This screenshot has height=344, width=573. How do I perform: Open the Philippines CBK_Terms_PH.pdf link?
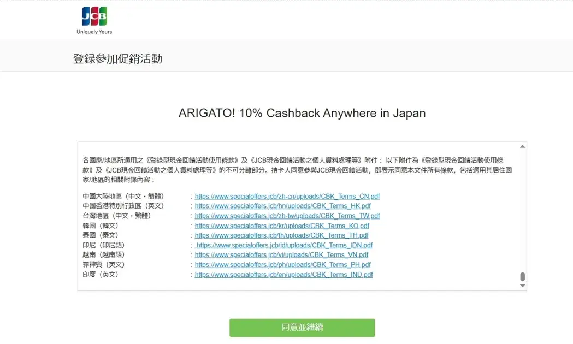[282, 265]
